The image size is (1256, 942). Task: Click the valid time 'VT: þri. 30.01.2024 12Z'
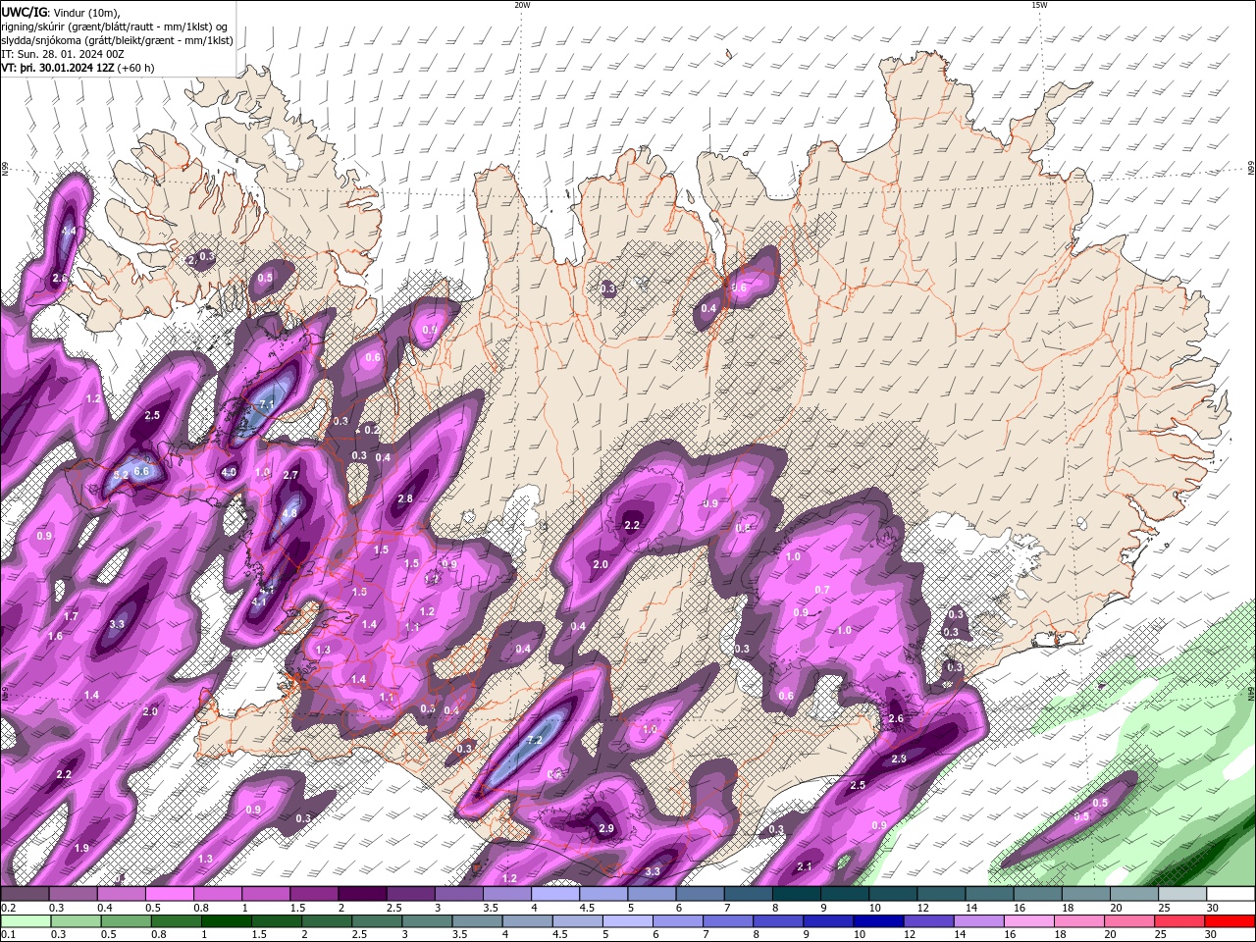pyautogui.click(x=58, y=68)
